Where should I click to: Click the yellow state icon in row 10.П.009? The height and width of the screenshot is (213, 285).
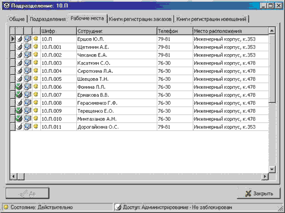(36, 110)
